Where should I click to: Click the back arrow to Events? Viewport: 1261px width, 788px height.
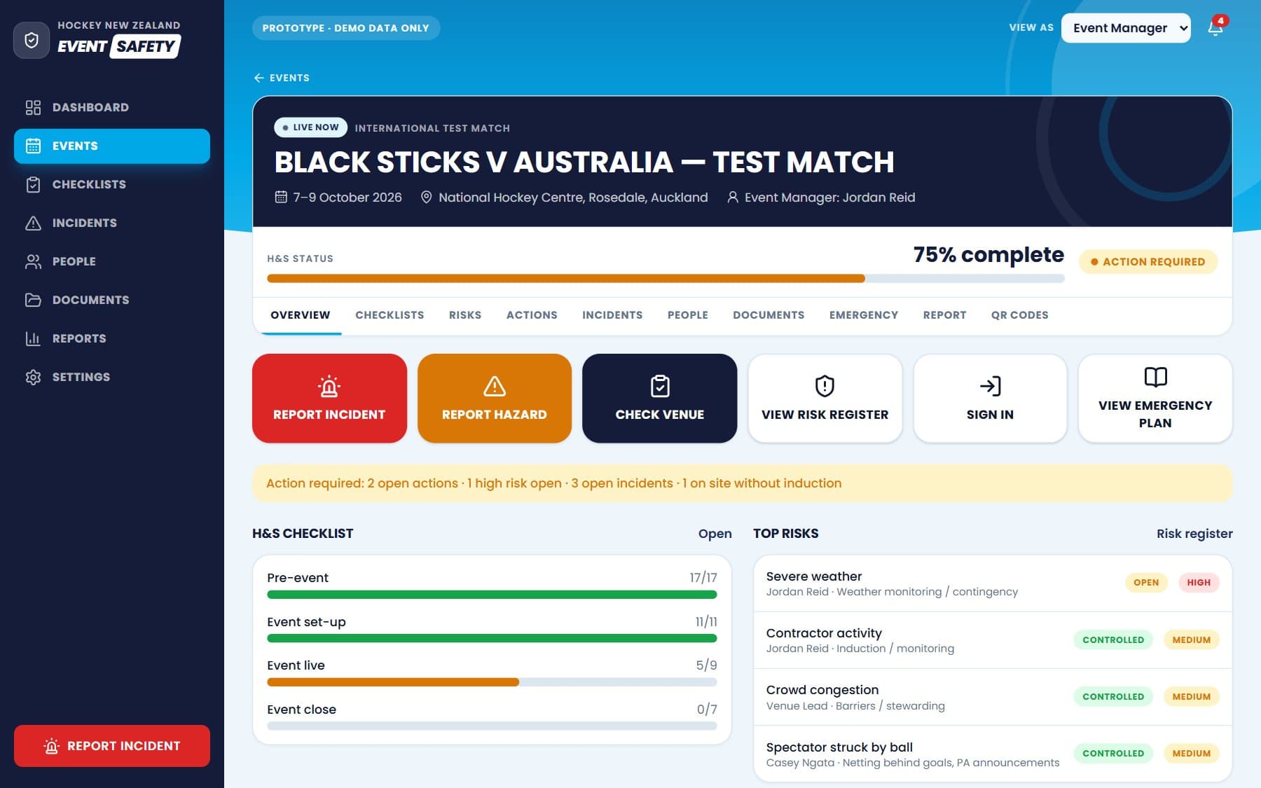pyautogui.click(x=281, y=78)
